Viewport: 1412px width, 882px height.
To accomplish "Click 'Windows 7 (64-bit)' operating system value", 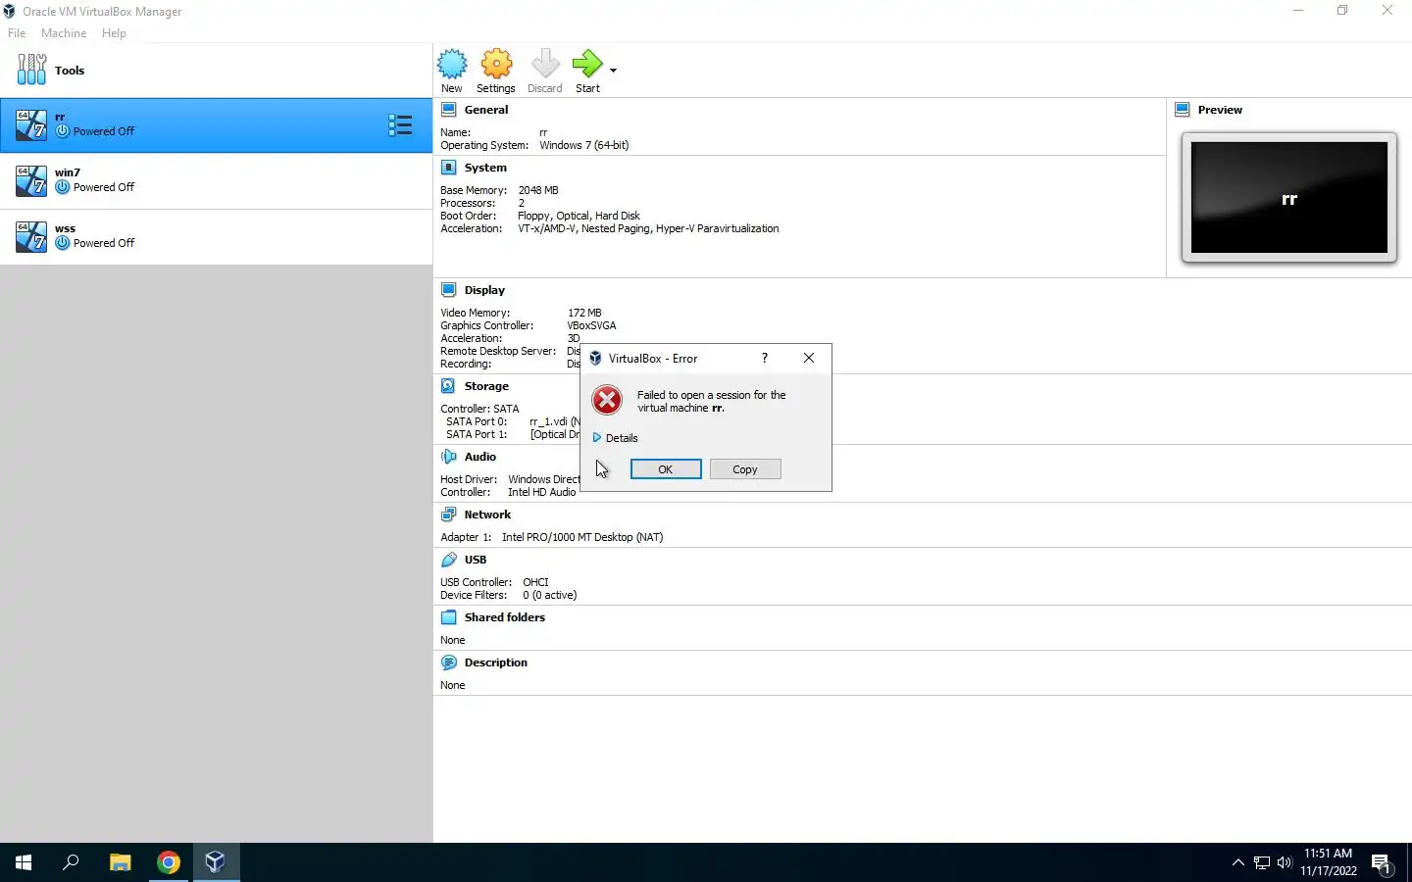I will pyautogui.click(x=584, y=145).
